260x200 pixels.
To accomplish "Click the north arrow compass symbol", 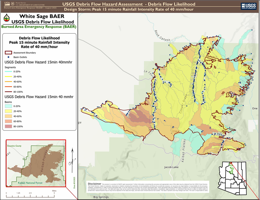I will 72,161.
